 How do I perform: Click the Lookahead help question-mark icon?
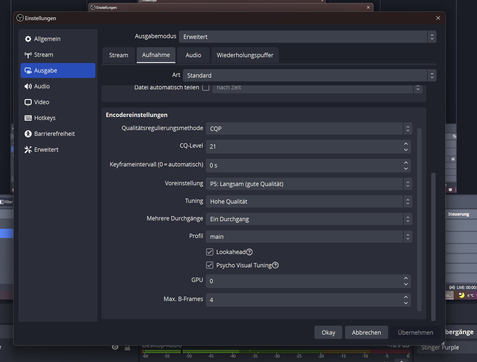[249, 252]
